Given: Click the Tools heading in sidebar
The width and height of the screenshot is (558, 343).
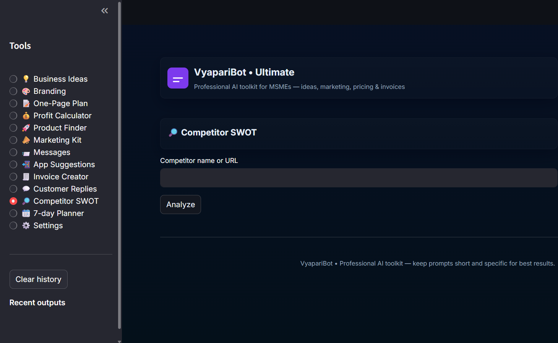Looking at the screenshot, I should [x=20, y=46].
